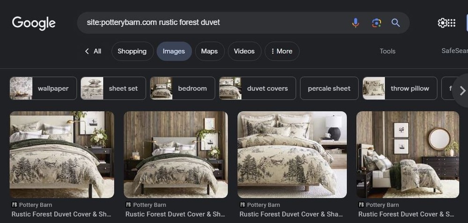Open quick settings gear icon
Viewport: 468px width, 223px height.
(x=442, y=22)
